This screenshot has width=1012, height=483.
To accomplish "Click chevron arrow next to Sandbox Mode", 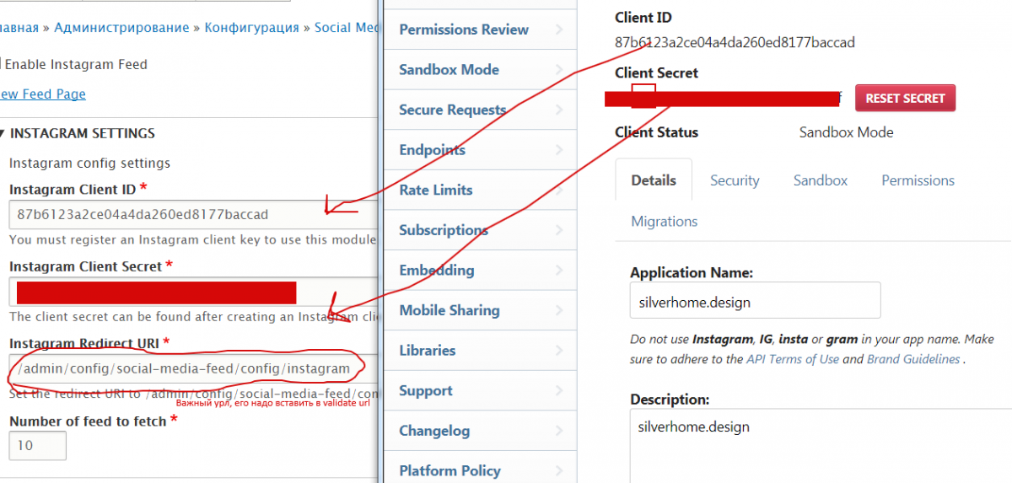I will pos(559,70).
